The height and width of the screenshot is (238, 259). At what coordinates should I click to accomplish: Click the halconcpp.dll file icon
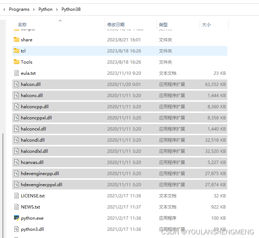16,106
